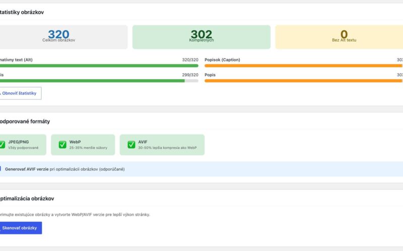
Task: Select the 0 Bez Alt textu card
Action: point(339,37)
